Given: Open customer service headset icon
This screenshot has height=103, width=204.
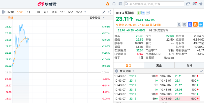Looking at the screenshot, I should pyautogui.click(x=114, y=4).
